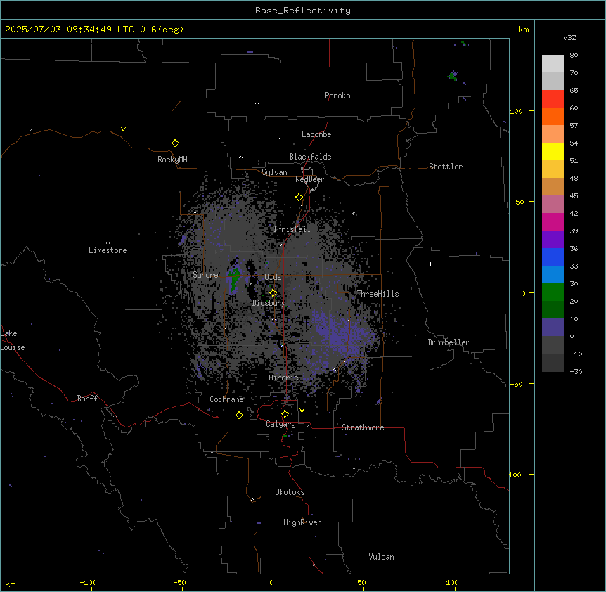Click the yellow diamond marker above RockyMH
Image resolution: width=606 pixels, height=592 pixels.
pos(175,143)
